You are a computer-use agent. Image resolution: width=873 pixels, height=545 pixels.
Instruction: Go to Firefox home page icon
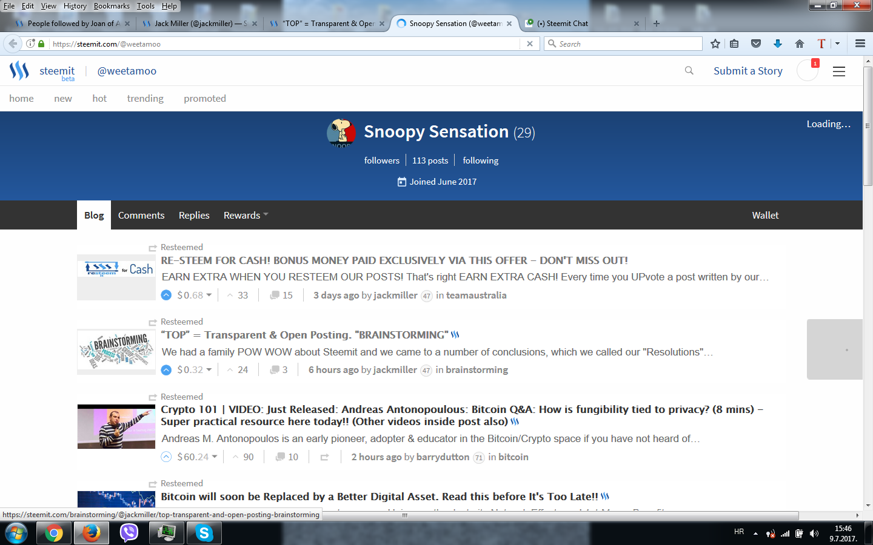tap(800, 44)
